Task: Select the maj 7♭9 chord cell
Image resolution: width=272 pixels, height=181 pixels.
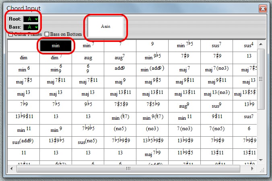Action: 152,154
